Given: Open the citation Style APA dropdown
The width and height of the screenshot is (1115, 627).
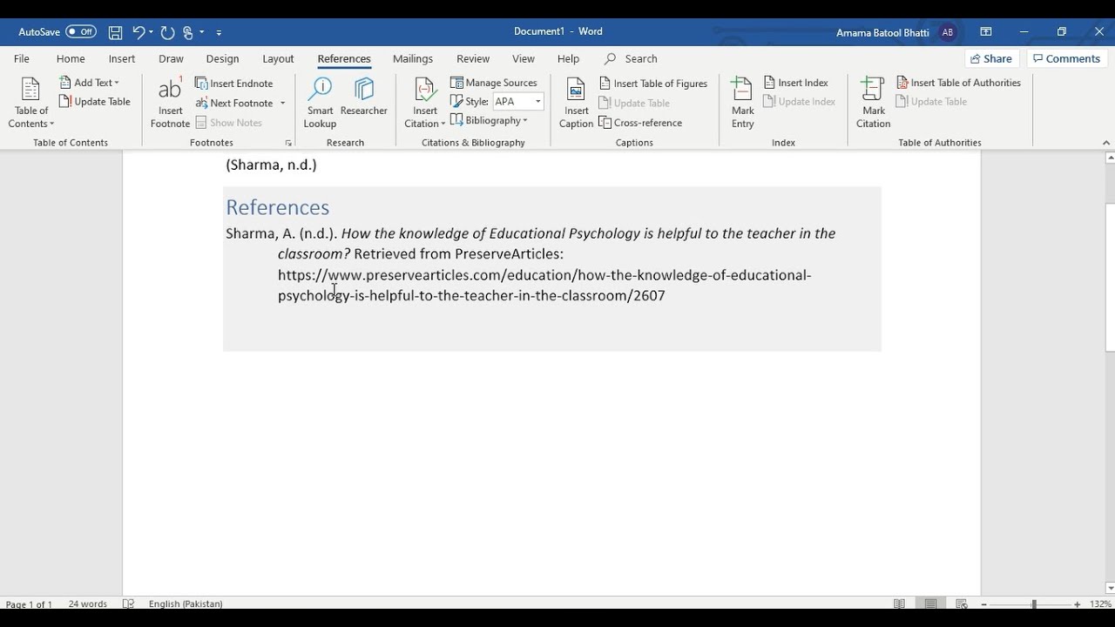Looking at the screenshot, I should pyautogui.click(x=518, y=102).
